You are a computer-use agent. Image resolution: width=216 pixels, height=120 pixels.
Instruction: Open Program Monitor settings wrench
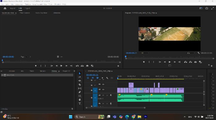click(x=198, y=53)
